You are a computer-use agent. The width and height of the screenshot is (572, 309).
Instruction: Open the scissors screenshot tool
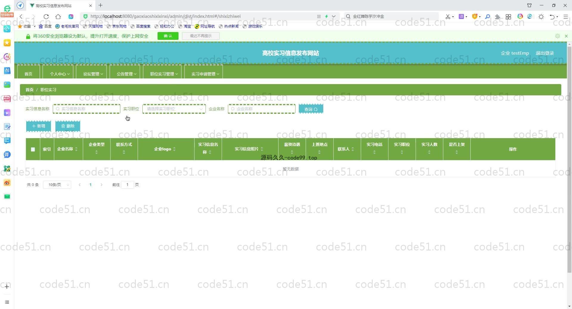(448, 17)
